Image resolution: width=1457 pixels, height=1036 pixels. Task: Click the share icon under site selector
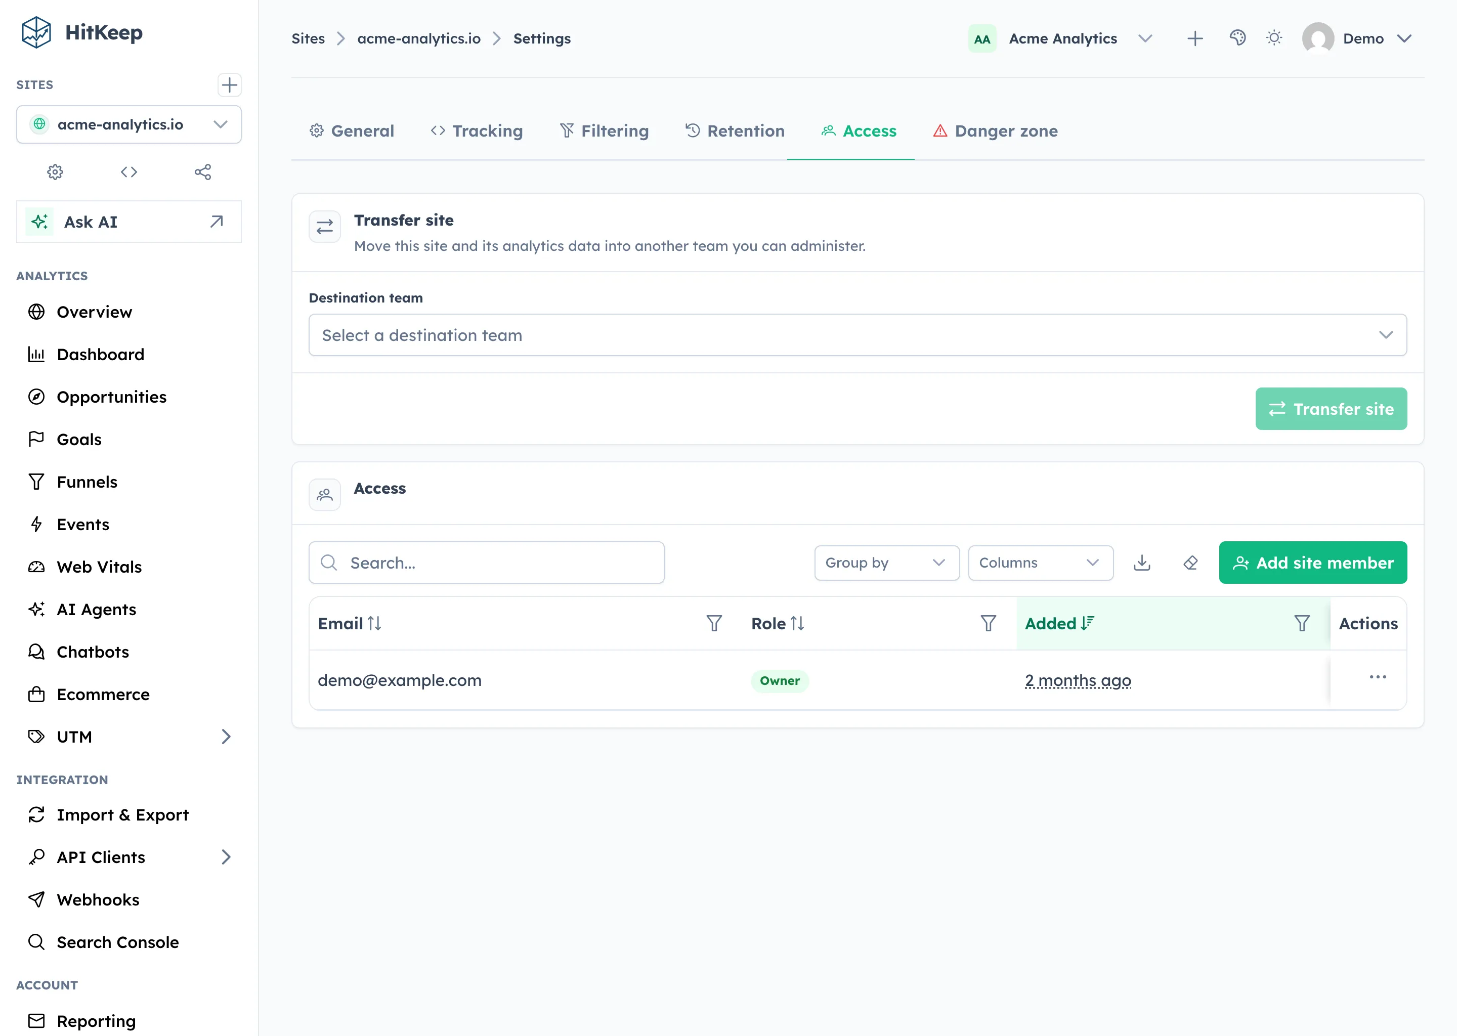(x=203, y=171)
